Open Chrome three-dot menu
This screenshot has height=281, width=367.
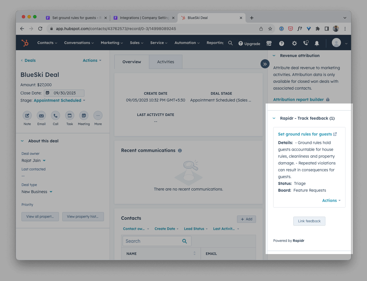[345, 28]
